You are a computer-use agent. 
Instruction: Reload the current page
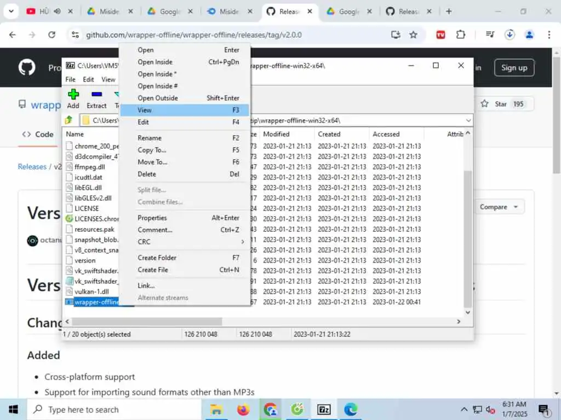pyautogui.click(x=52, y=34)
